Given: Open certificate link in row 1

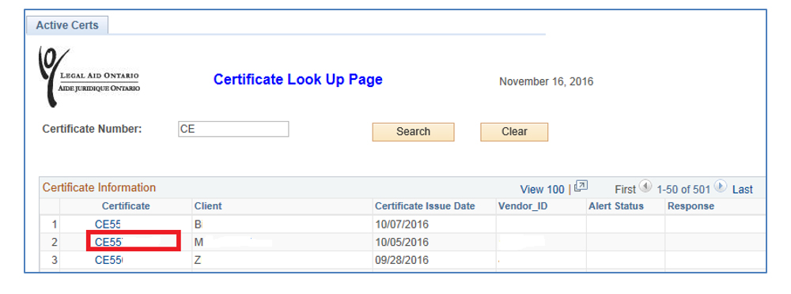Looking at the screenshot, I should pyautogui.click(x=108, y=224).
